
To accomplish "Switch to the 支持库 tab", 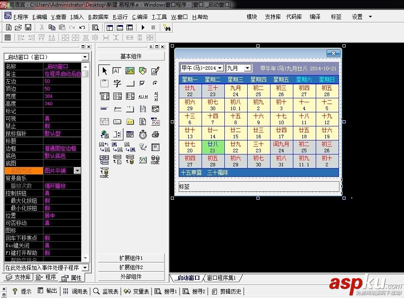I will click(18, 277).
